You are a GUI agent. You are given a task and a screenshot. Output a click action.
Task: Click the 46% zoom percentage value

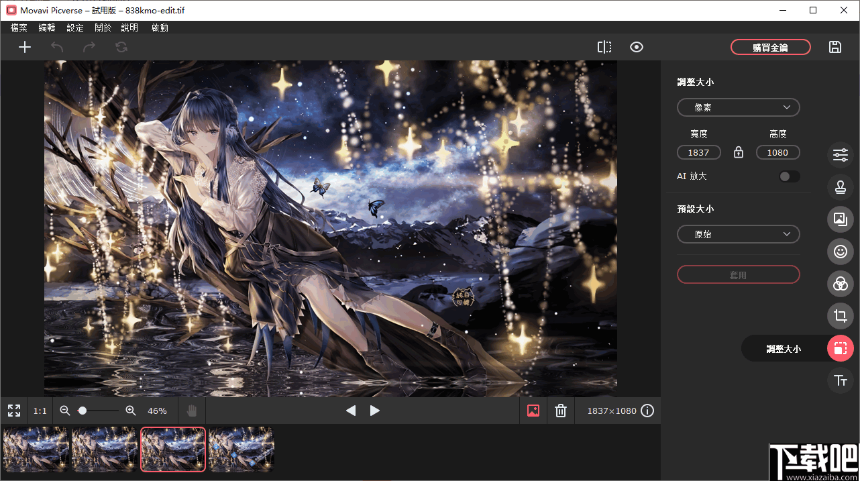157,411
